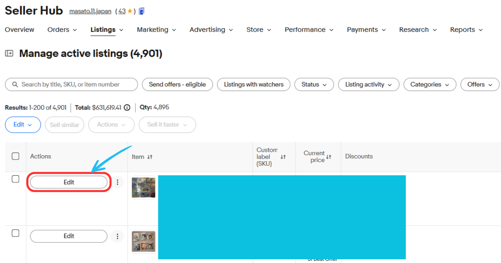Open the Orders menu

coord(62,30)
